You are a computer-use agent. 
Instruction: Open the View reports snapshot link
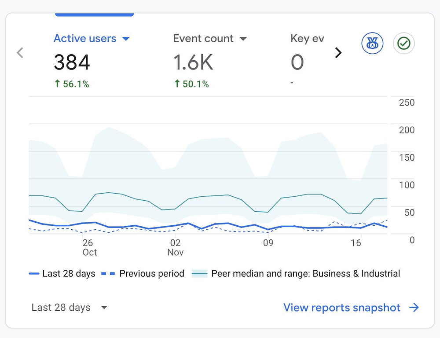point(341,308)
